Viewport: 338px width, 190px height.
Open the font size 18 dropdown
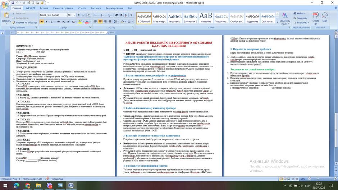74,15
